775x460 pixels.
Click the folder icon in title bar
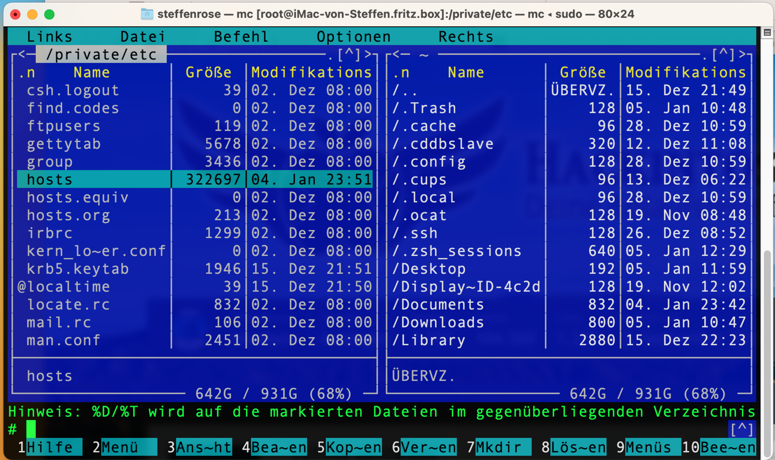pos(147,14)
